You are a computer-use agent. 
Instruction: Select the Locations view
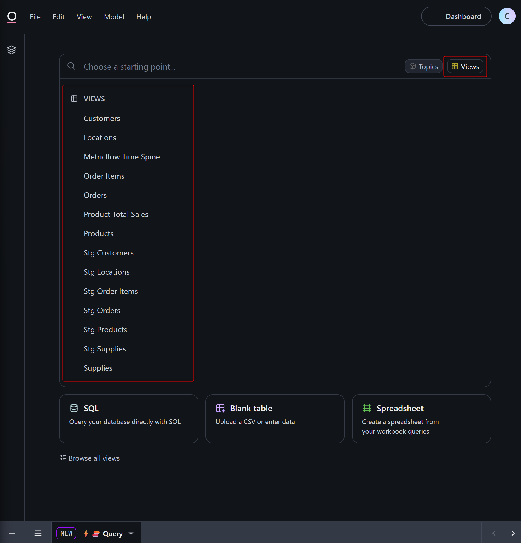click(100, 137)
